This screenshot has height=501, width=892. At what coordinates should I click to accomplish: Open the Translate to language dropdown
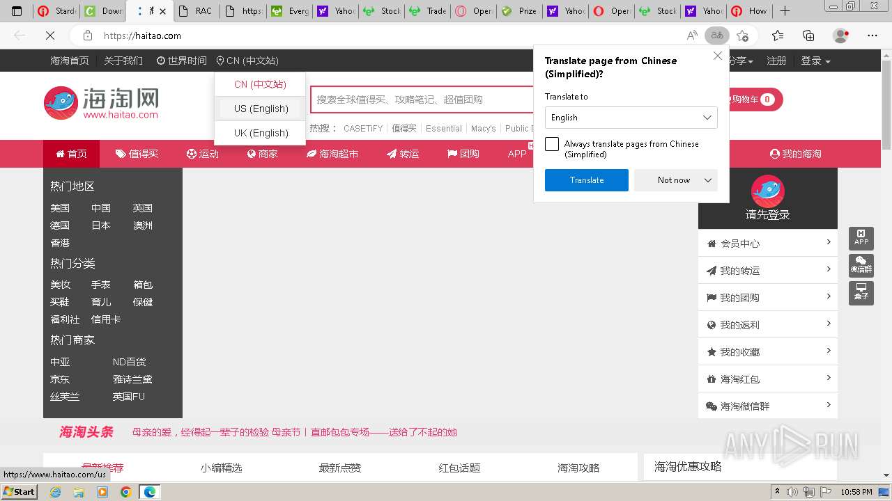point(631,118)
